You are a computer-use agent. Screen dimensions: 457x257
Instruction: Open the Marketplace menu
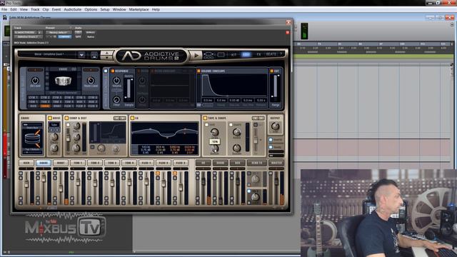[x=139, y=9]
